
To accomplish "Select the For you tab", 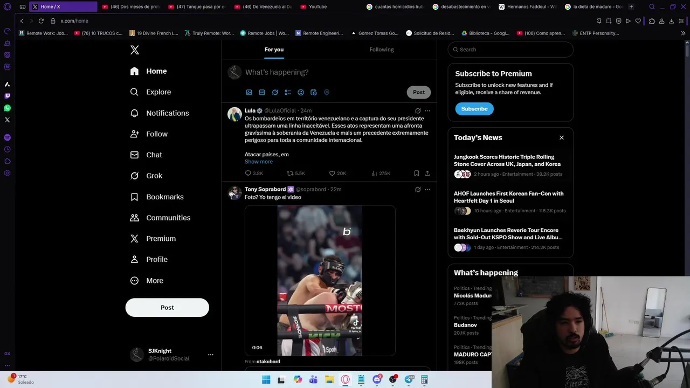I will (x=274, y=50).
